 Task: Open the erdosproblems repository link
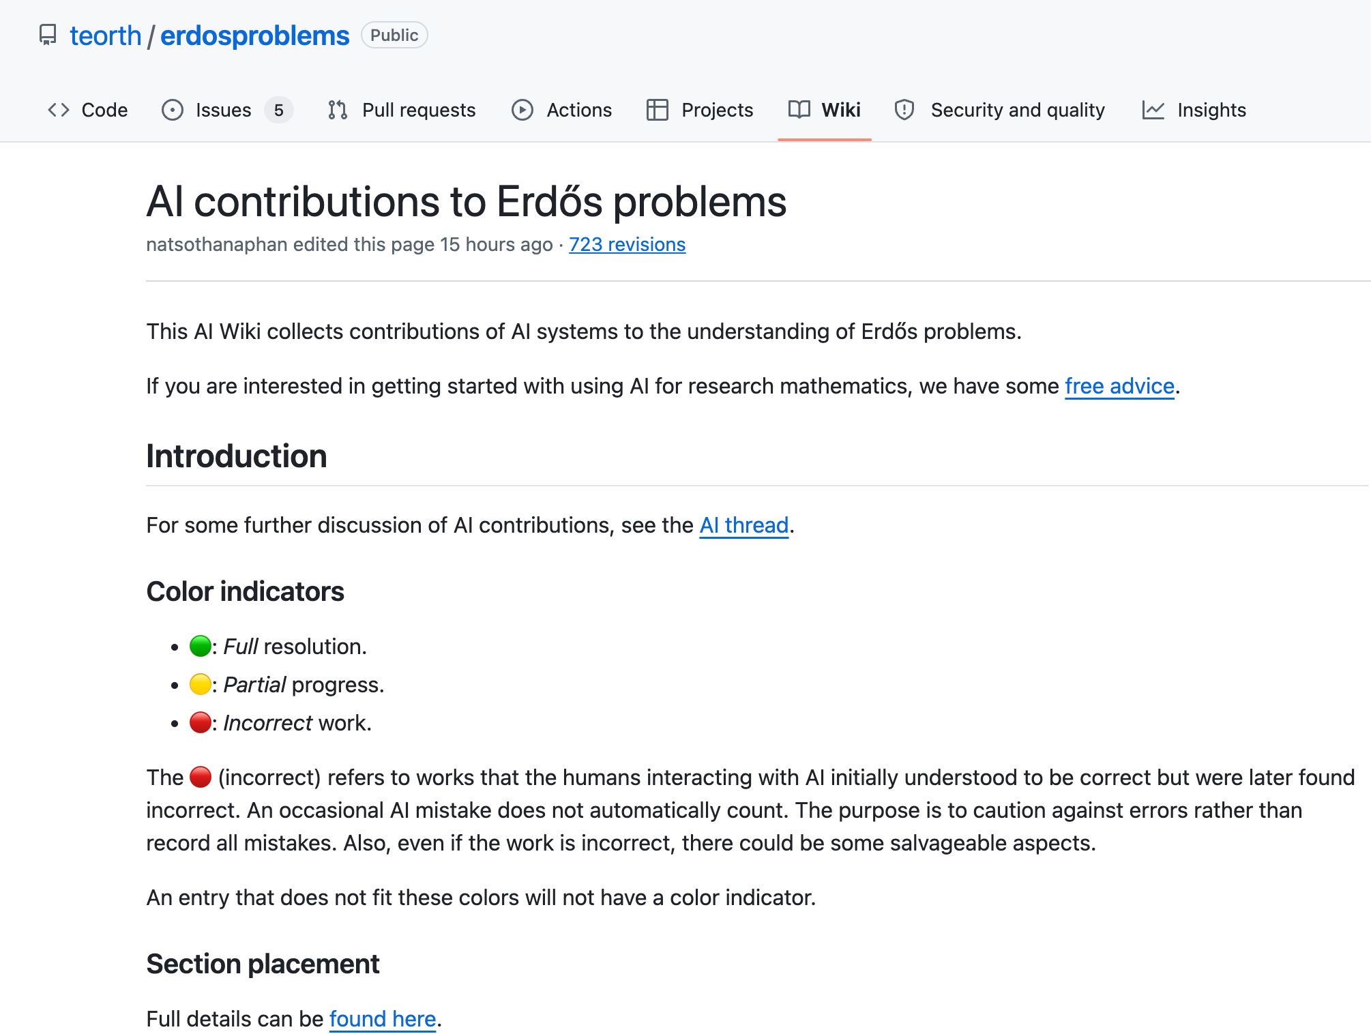coord(254,35)
